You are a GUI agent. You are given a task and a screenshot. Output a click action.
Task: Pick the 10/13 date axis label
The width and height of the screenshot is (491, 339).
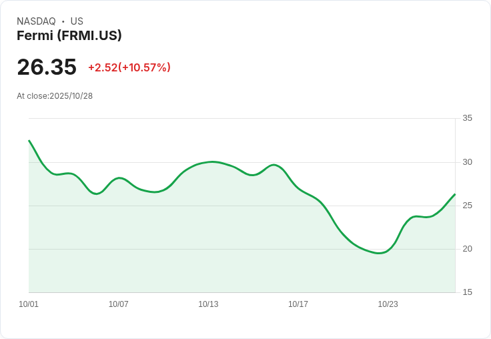tap(208, 304)
